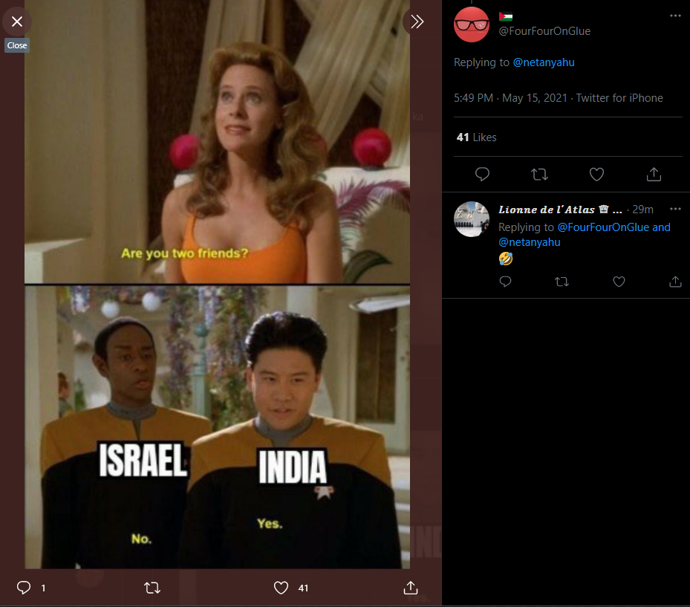Retweet Lionne de l'Atlas's reply
Image resolution: width=690 pixels, height=607 pixels.
pos(562,282)
